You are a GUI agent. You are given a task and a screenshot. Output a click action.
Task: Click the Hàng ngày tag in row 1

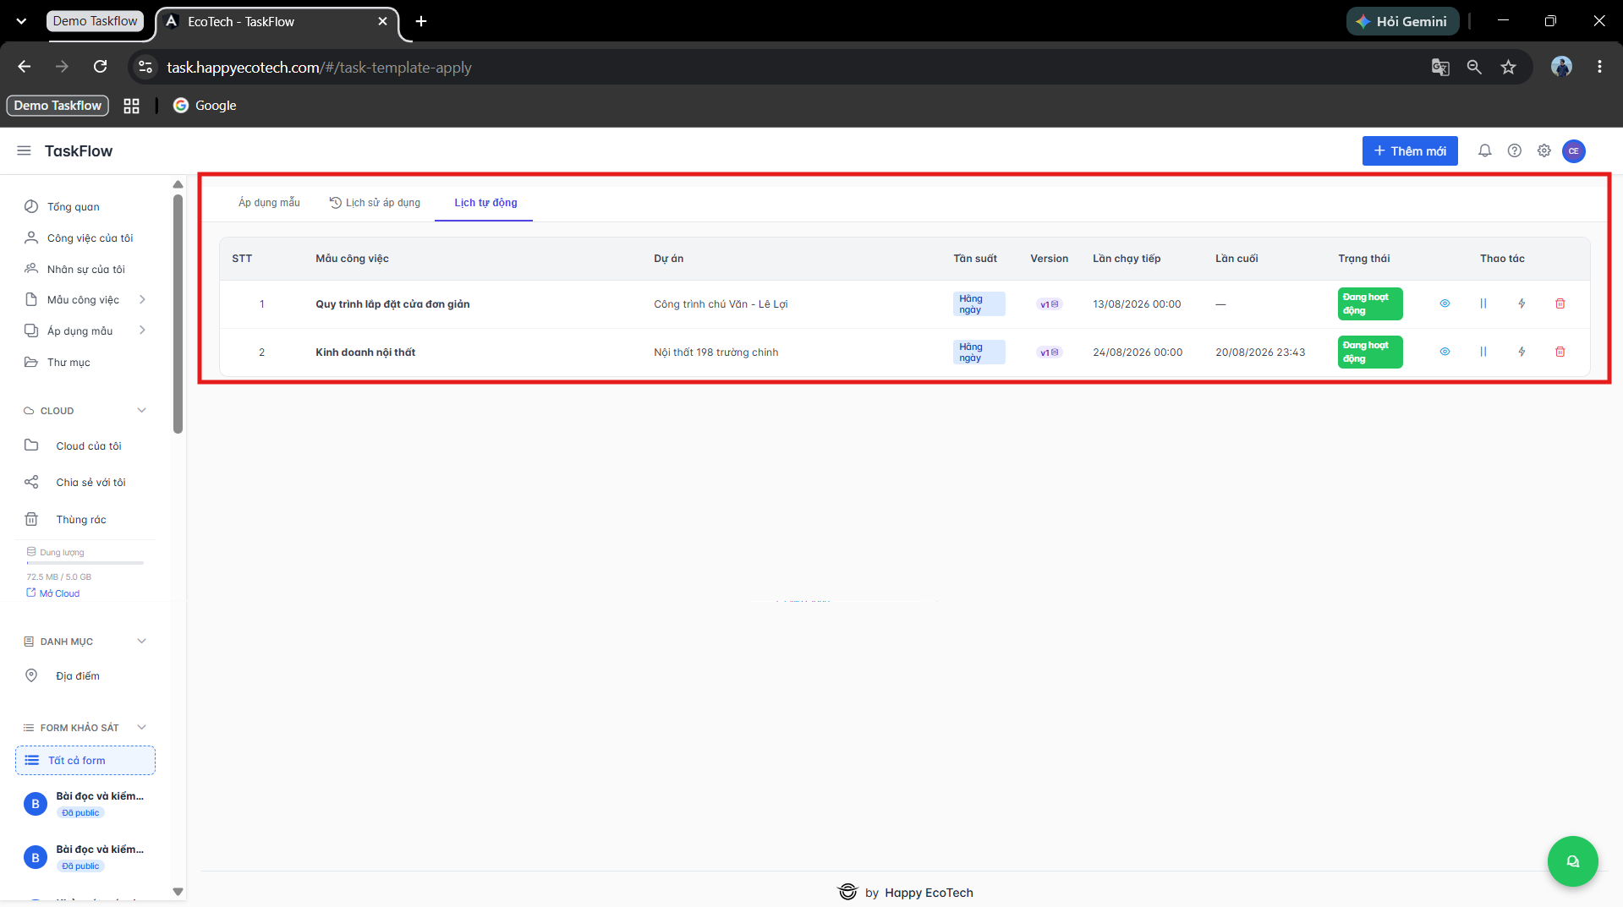[x=979, y=304]
